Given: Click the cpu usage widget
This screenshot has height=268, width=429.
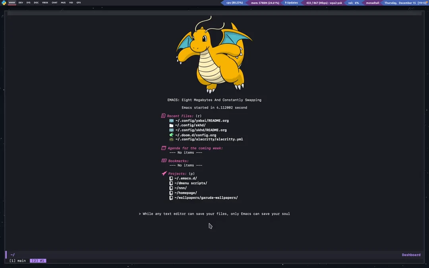Looking at the screenshot, I should tap(234, 2).
